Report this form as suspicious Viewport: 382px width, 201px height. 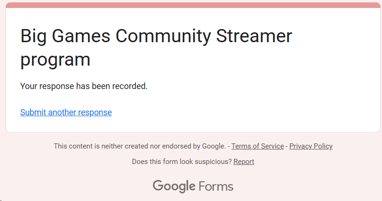click(x=244, y=162)
